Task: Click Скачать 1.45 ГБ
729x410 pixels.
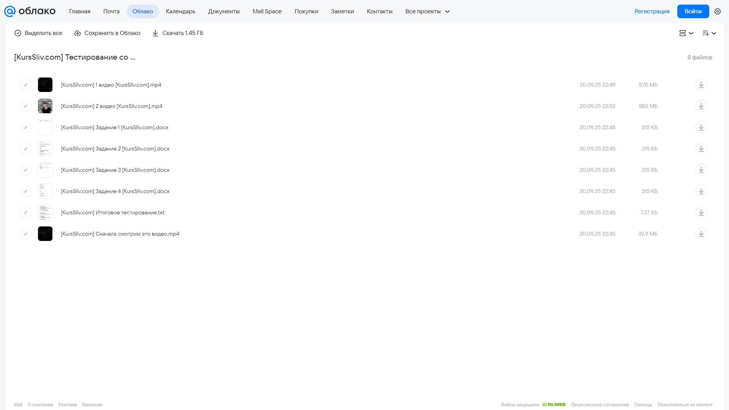Action: point(178,33)
